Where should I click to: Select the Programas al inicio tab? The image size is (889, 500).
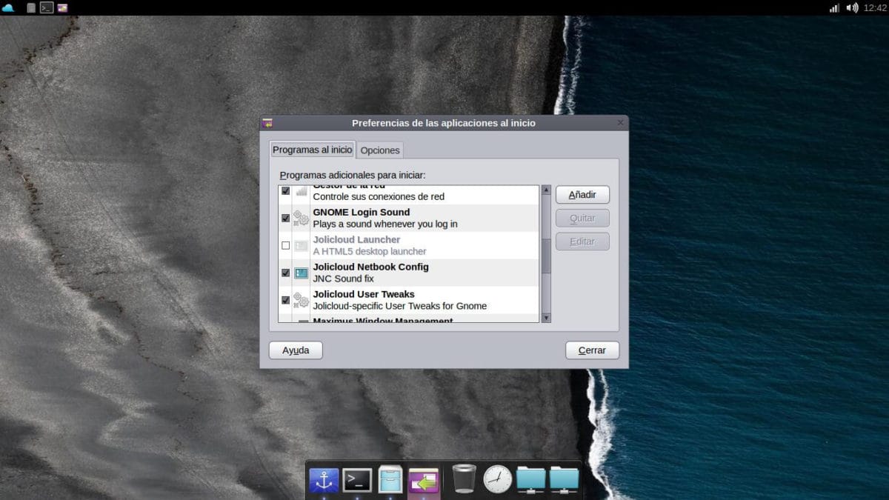click(312, 149)
